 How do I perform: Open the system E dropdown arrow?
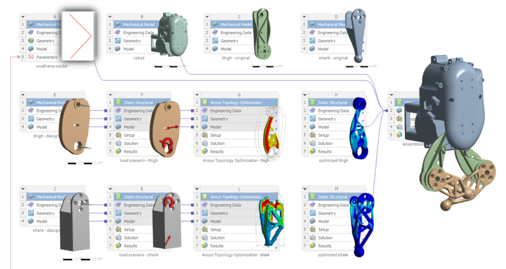(x=23, y=95)
